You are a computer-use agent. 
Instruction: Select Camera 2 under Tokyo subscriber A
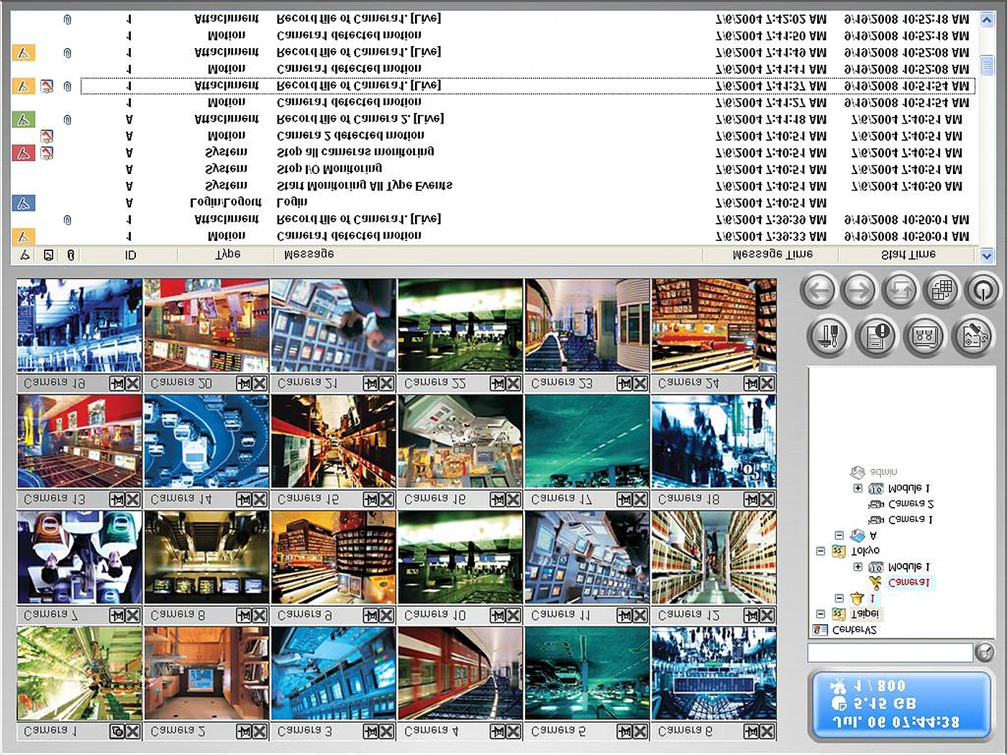pyautogui.click(x=911, y=504)
